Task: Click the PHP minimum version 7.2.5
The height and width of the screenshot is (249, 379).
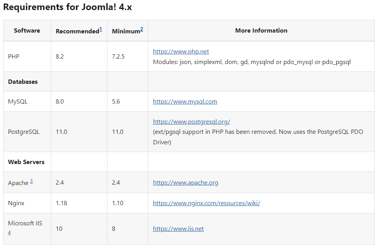Action: (118, 57)
